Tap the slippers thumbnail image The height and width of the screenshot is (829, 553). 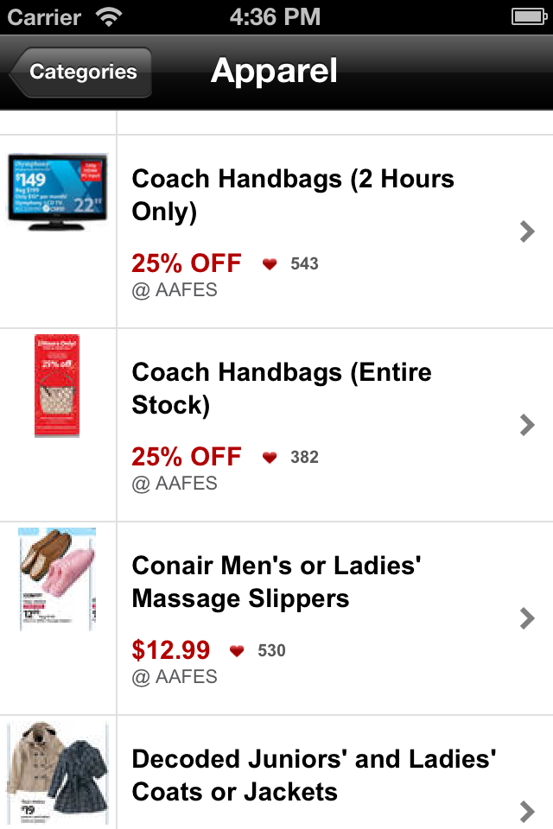coord(57,579)
